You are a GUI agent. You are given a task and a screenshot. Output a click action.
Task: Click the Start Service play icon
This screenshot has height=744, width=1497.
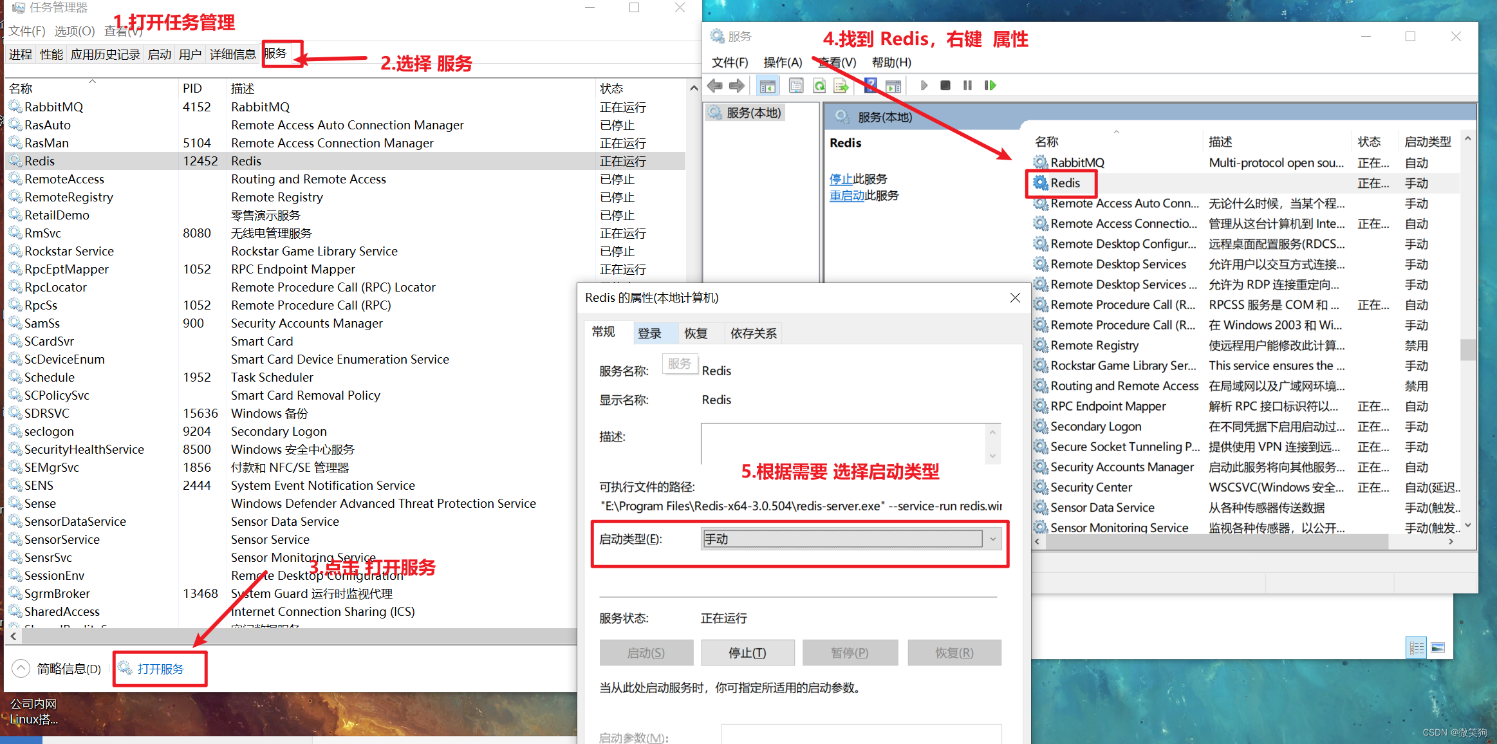[924, 86]
